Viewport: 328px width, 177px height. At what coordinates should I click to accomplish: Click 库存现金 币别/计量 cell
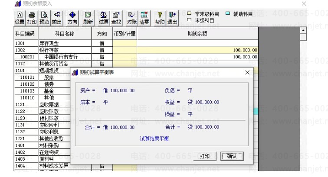(x=125, y=43)
